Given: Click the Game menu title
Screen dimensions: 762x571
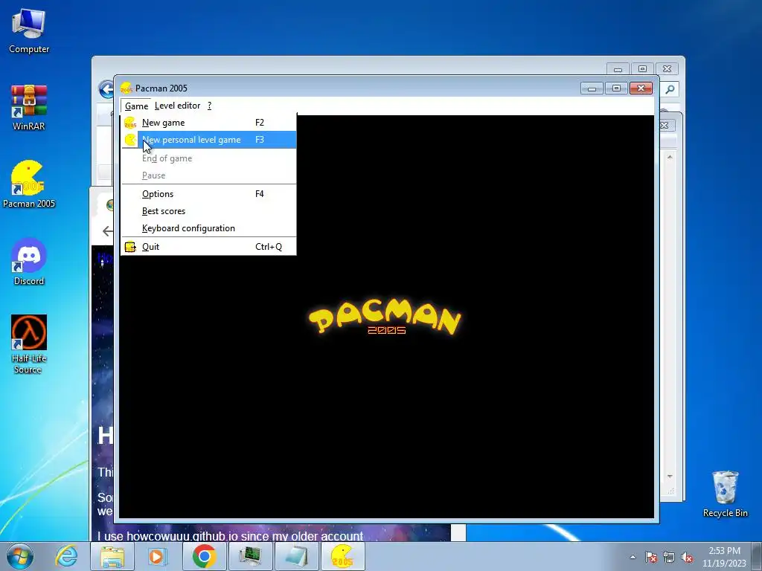Looking at the screenshot, I should 136,106.
